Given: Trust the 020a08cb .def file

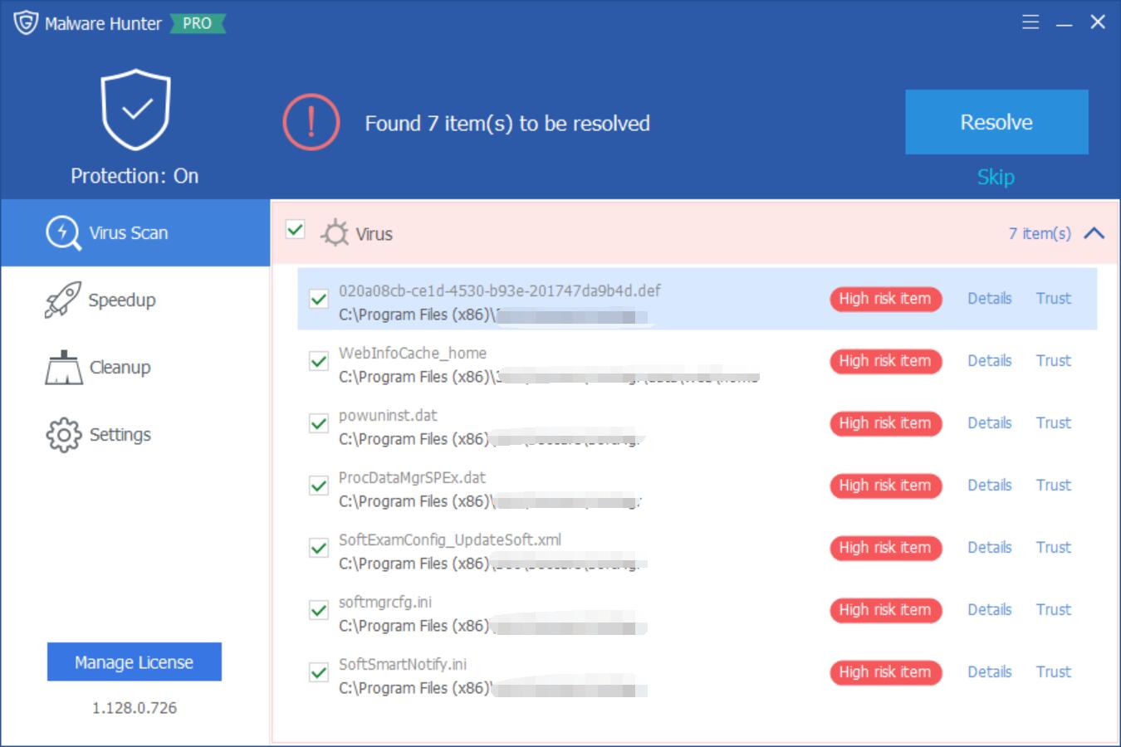Looking at the screenshot, I should pos(1053,298).
